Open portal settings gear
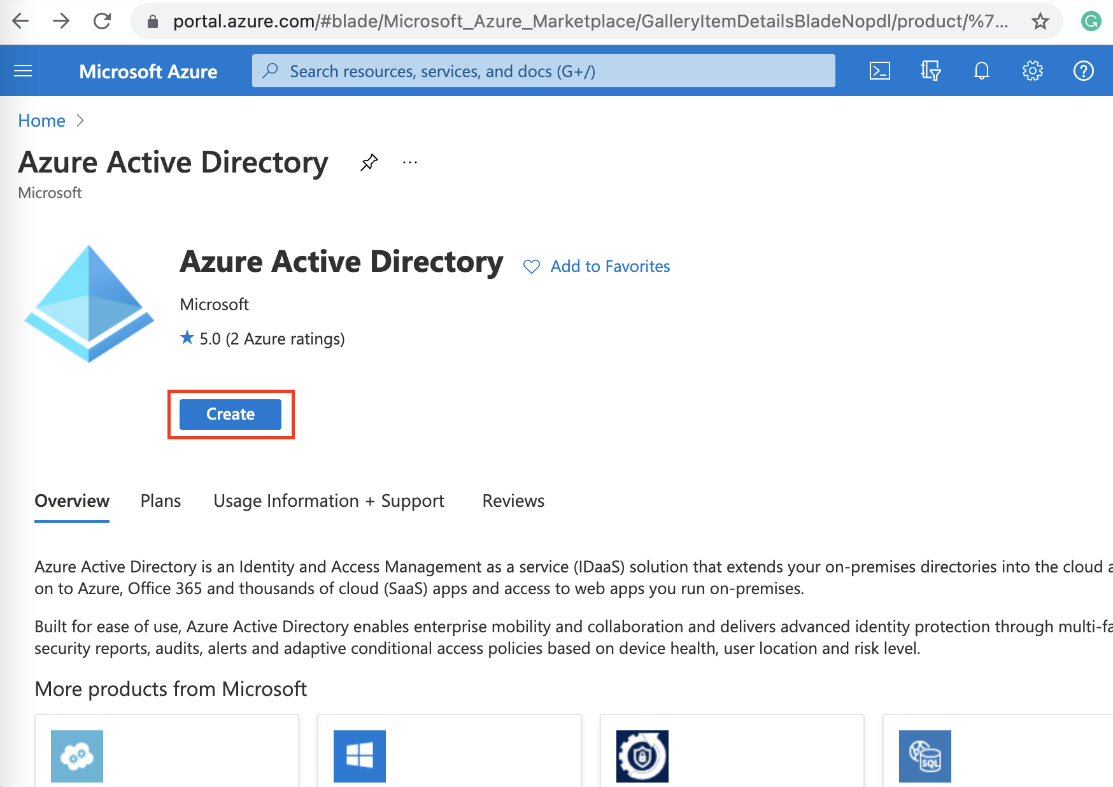 pos(1032,71)
